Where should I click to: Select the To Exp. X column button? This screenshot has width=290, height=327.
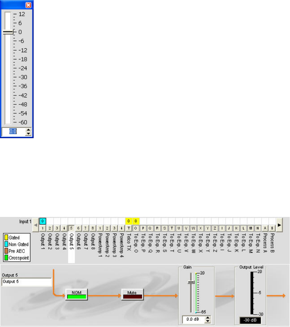[x=200, y=228]
